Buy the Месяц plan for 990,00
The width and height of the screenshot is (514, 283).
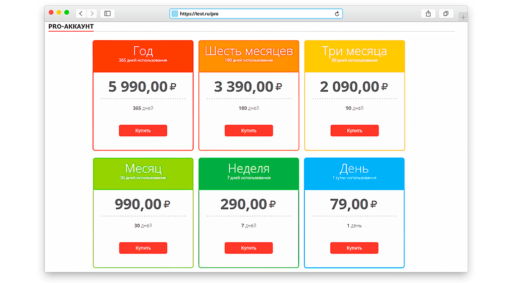[x=143, y=248]
